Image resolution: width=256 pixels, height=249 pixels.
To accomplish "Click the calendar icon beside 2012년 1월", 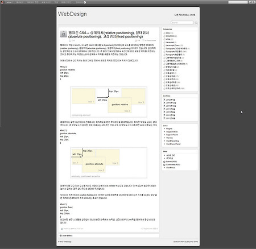I will 164,100.
